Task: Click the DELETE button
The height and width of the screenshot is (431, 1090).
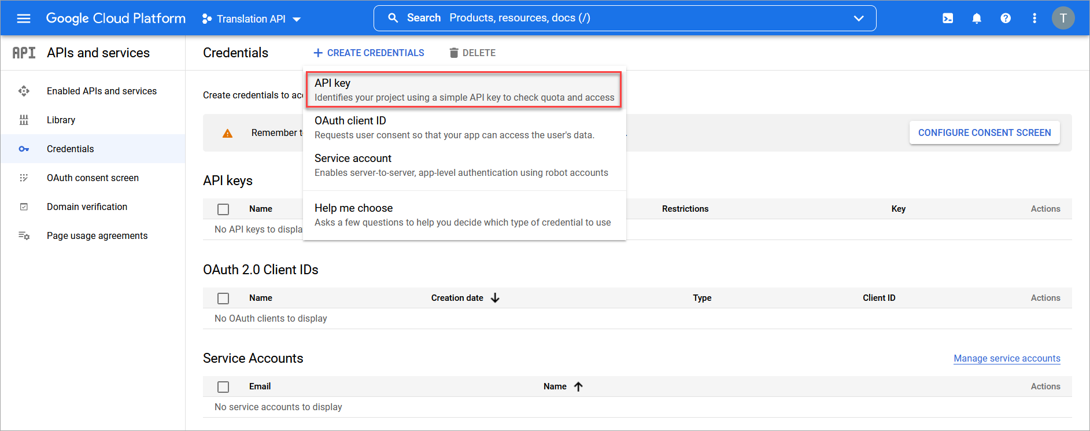Action: tap(472, 53)
